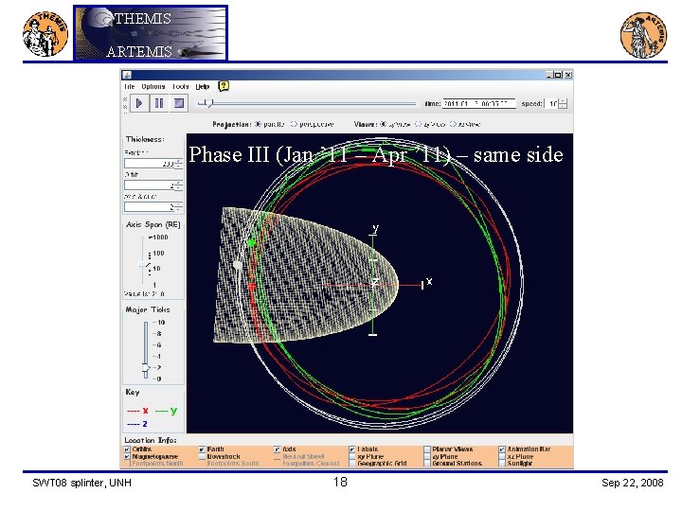This screenshot has height=511, width=682.
Task: Click into the time input field
Action: click(x=479, y=104)
